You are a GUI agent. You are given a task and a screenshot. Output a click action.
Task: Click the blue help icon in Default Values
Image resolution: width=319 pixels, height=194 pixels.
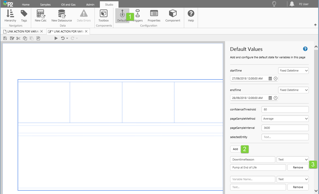[305, 49]
